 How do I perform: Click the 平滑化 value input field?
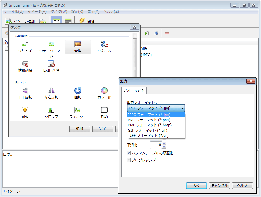[x=156, y=145]
